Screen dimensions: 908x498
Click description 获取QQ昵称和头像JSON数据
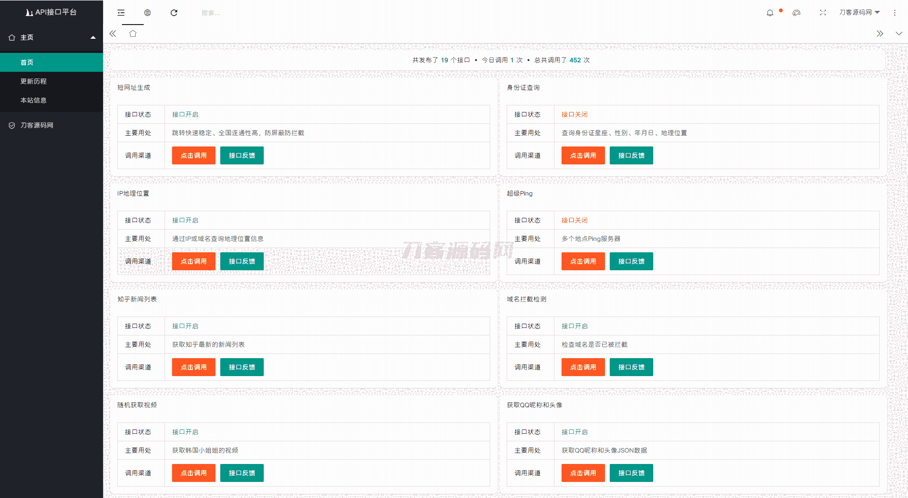[605, 450]
